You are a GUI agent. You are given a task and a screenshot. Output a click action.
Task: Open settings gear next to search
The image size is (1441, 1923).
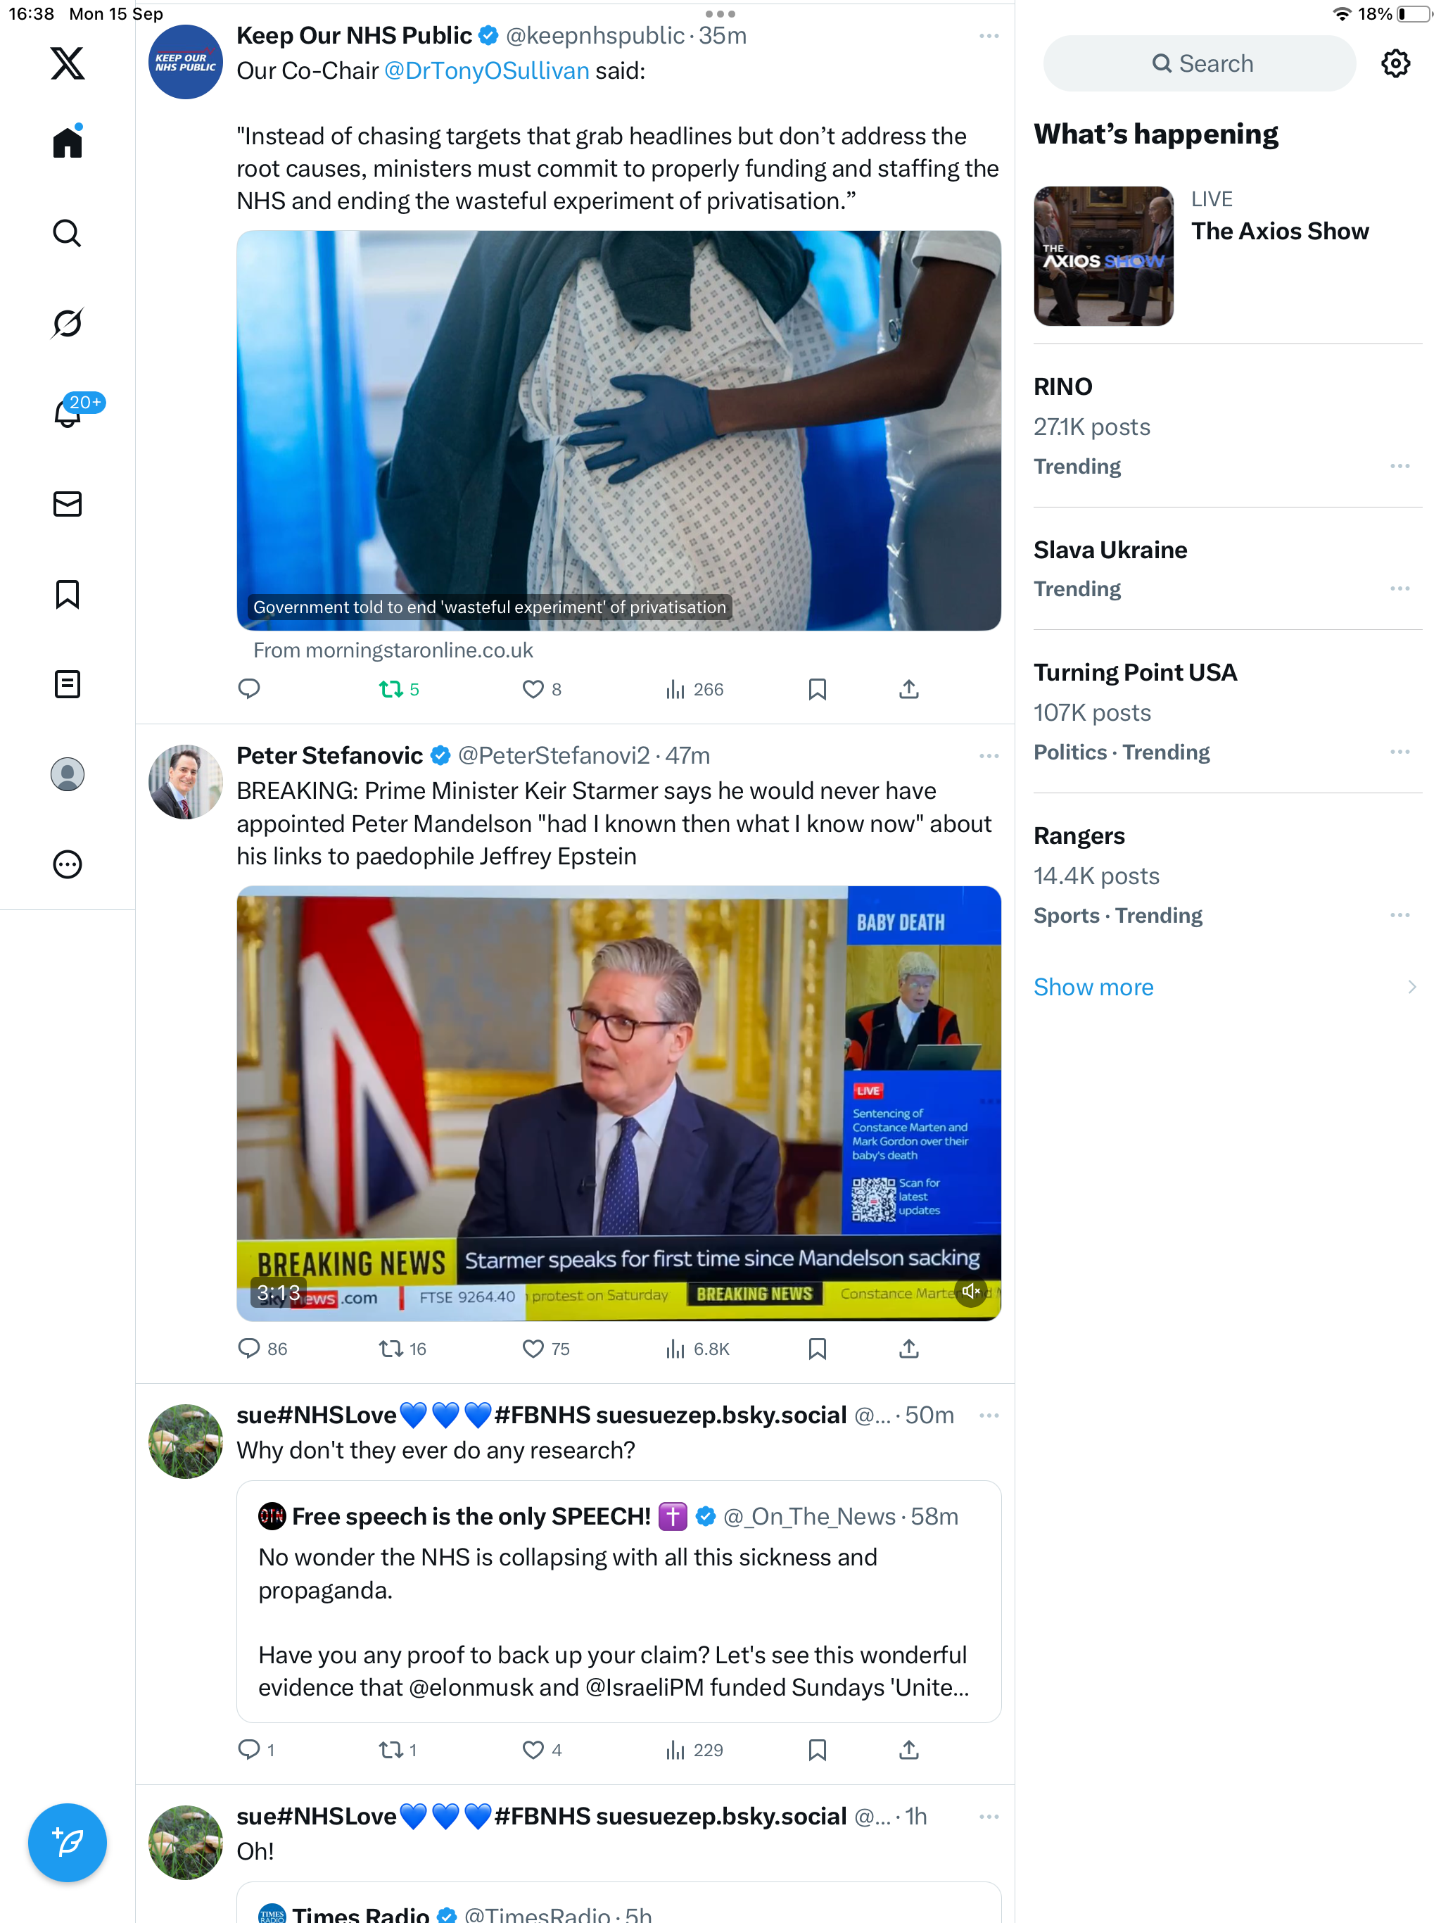1395,63
